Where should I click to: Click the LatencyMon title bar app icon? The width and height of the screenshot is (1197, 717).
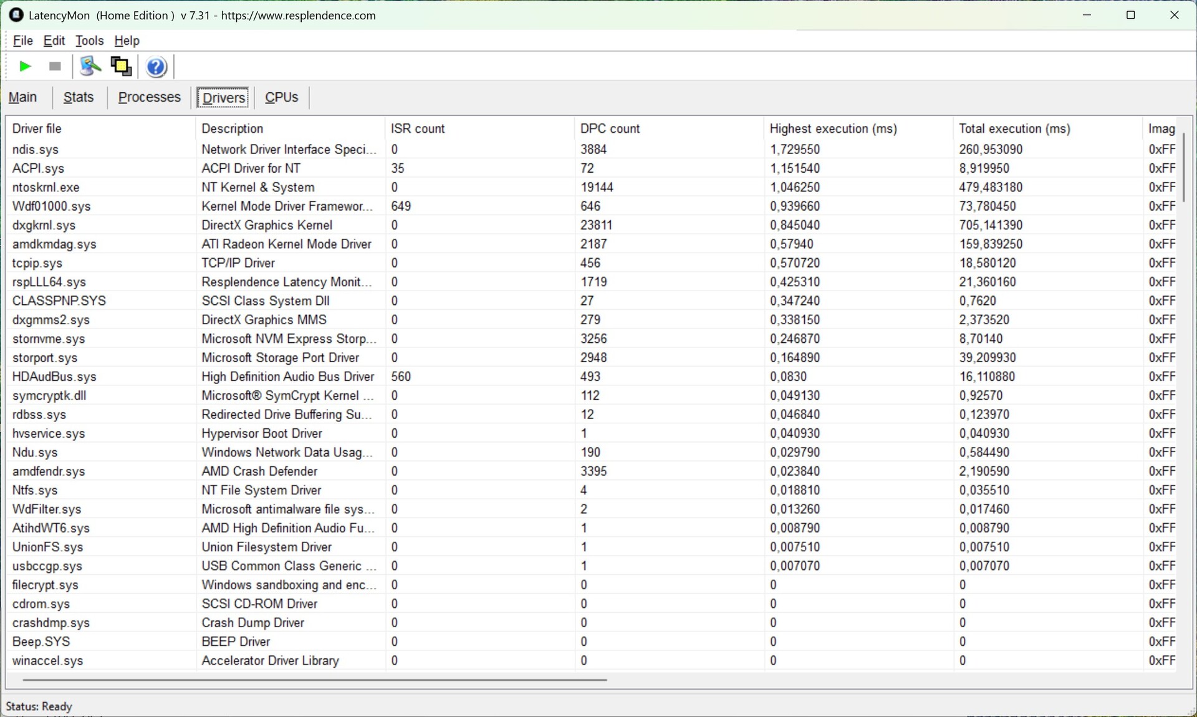16,15
